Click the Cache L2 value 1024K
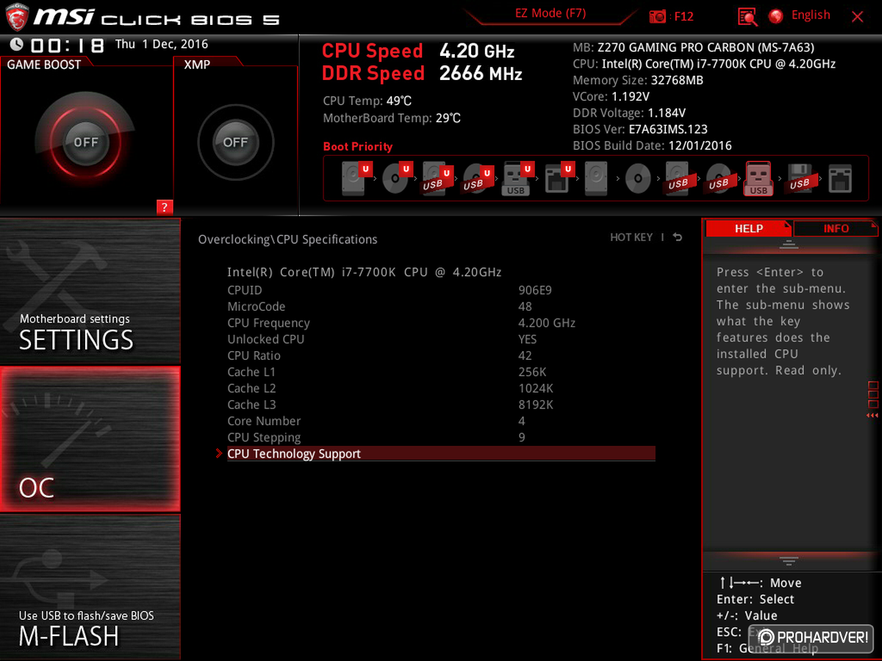 536,388
